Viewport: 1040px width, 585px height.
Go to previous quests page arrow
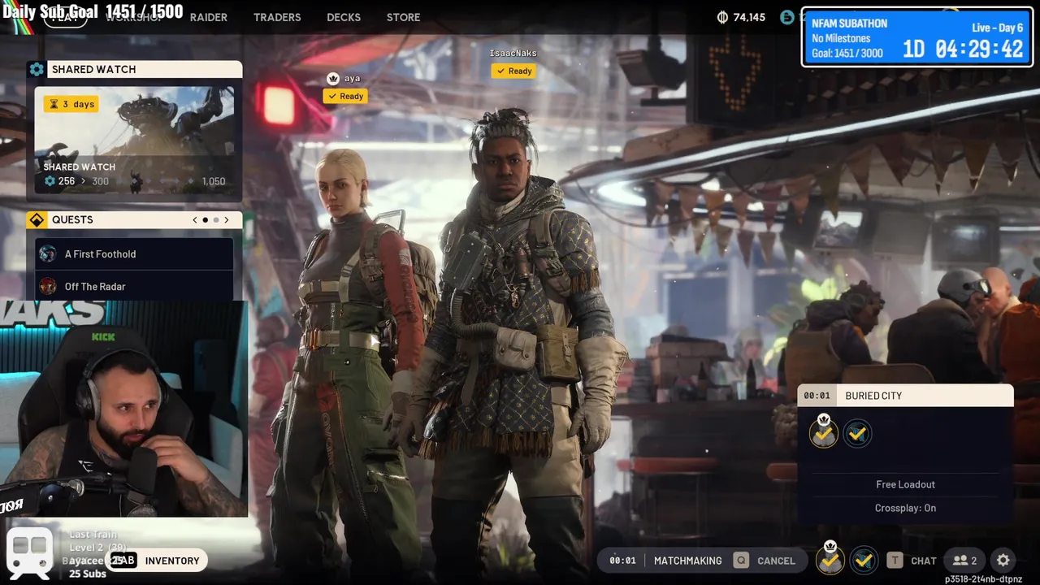[195, 220]
